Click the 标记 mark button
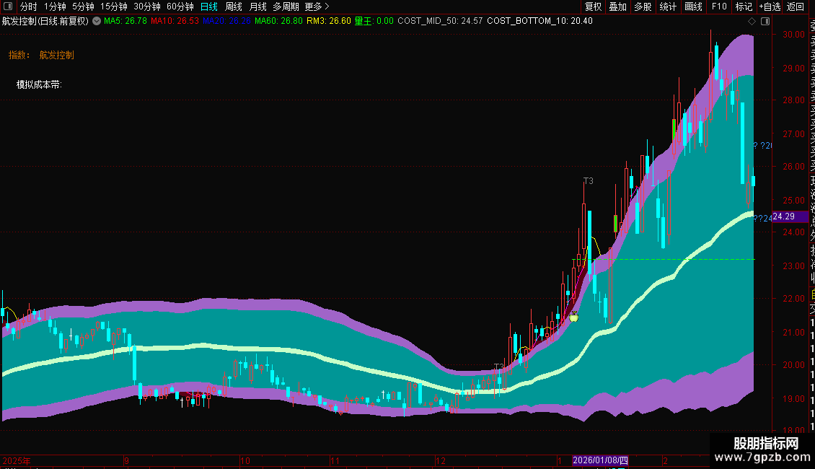 (x=744, y=6)
